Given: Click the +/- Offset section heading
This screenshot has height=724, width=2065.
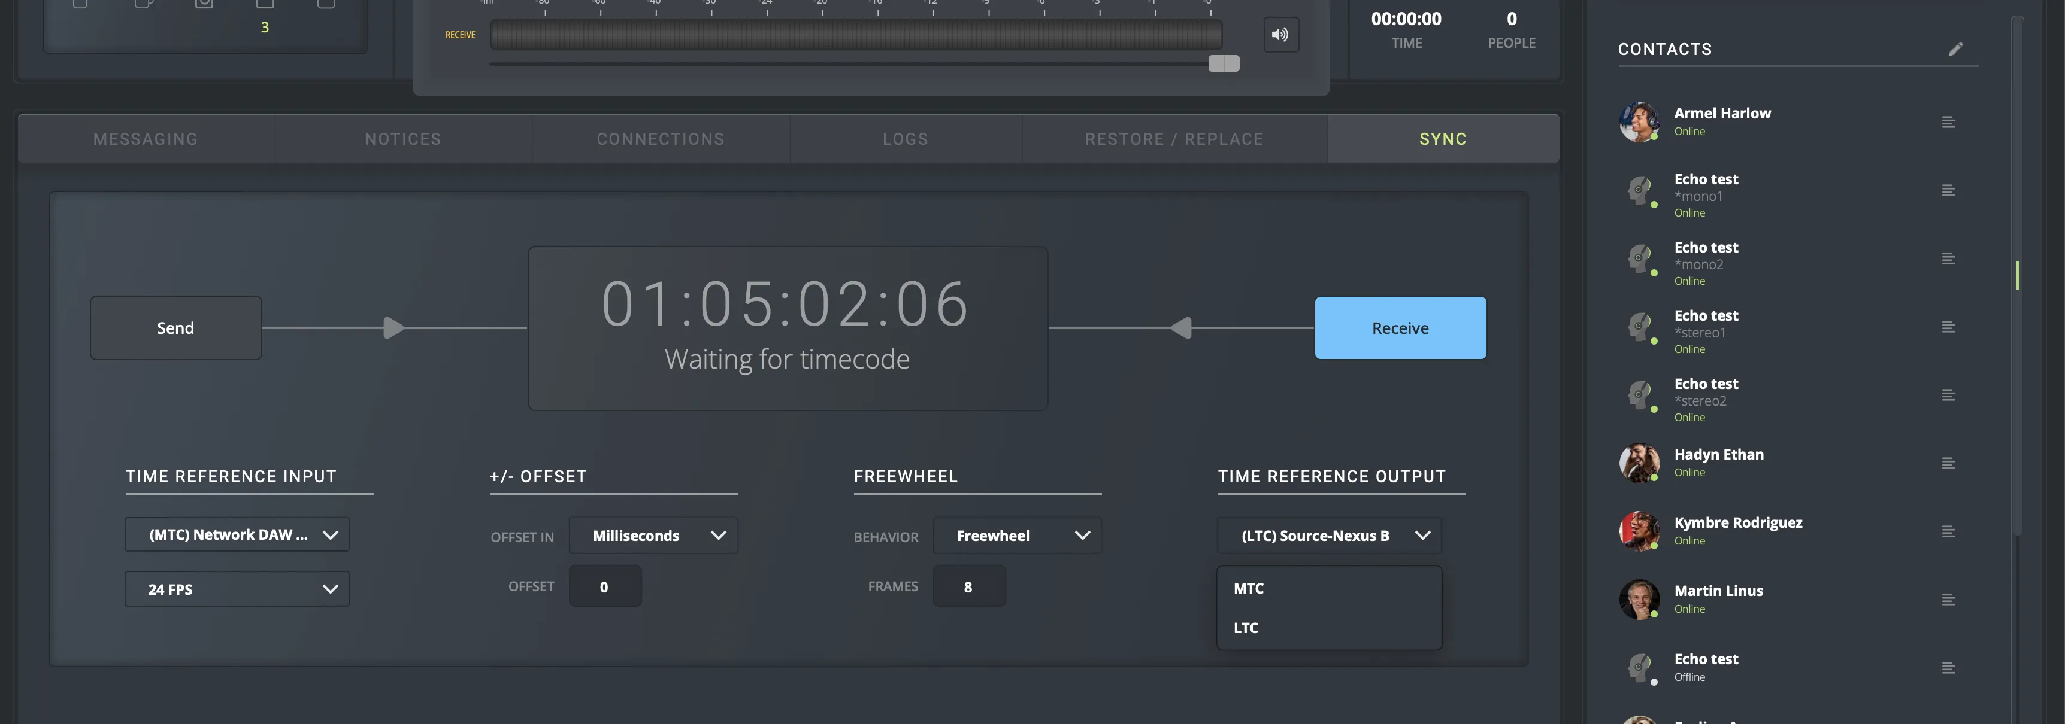Looking at the screenshot, I should tap(538, 476).
